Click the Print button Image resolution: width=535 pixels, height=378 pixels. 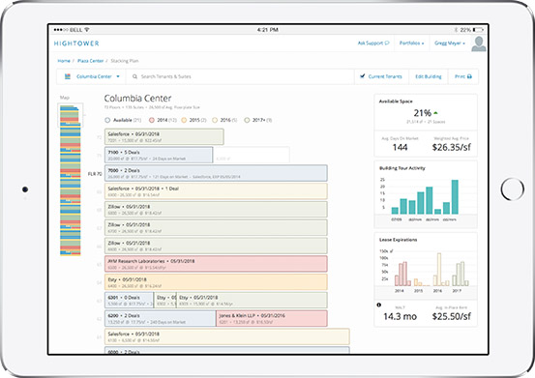pyautogui.click(x=463, y=76)
